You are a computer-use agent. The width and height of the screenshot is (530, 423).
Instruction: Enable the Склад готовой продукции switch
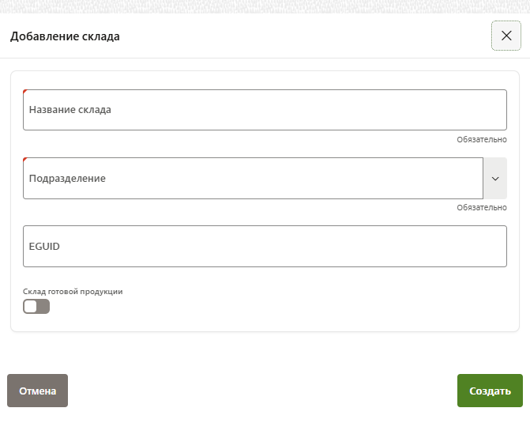[x=36, y=307]
